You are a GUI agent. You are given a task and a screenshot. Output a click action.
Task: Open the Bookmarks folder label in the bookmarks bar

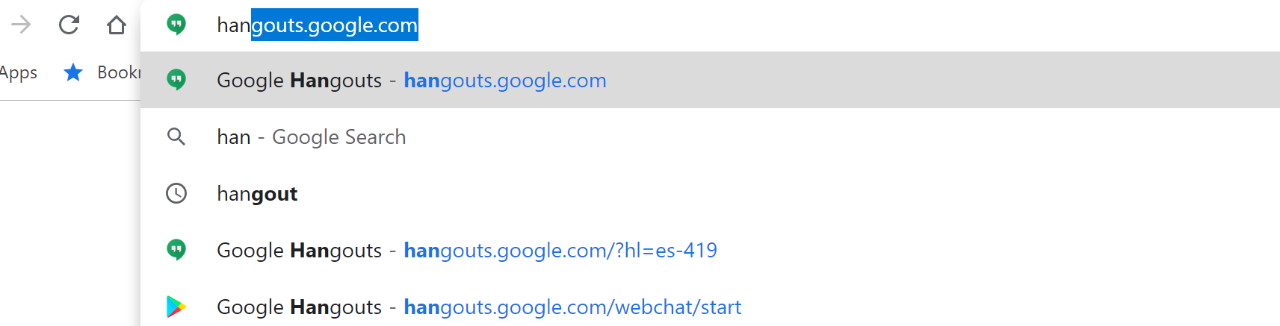point(119,72)
